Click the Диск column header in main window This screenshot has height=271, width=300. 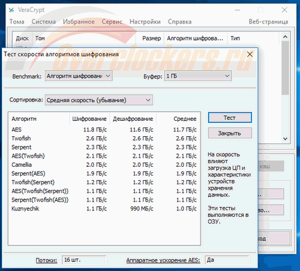click(22, 38)
